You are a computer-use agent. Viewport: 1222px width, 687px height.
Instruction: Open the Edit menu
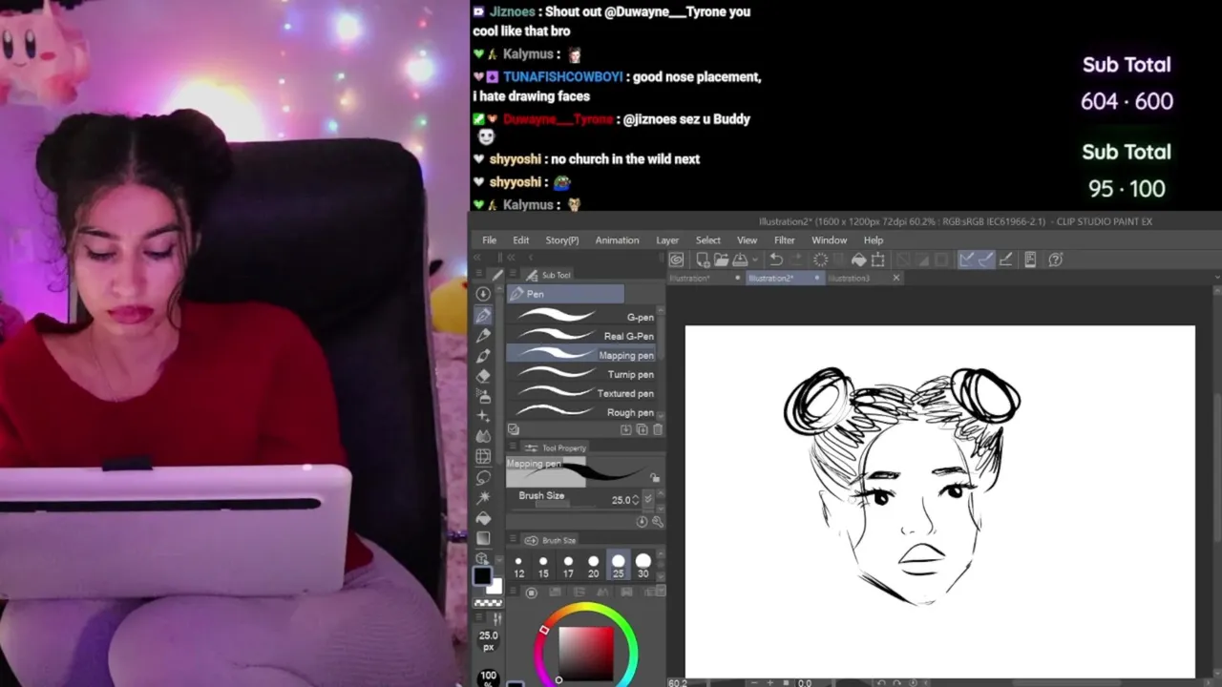(x=520, y=240)
